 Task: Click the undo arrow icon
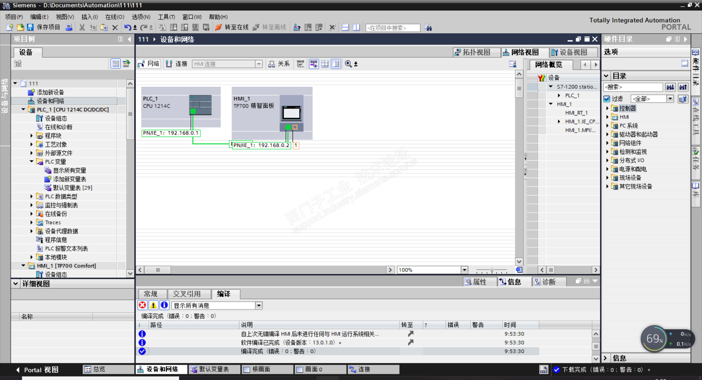[x=128, y=27]
